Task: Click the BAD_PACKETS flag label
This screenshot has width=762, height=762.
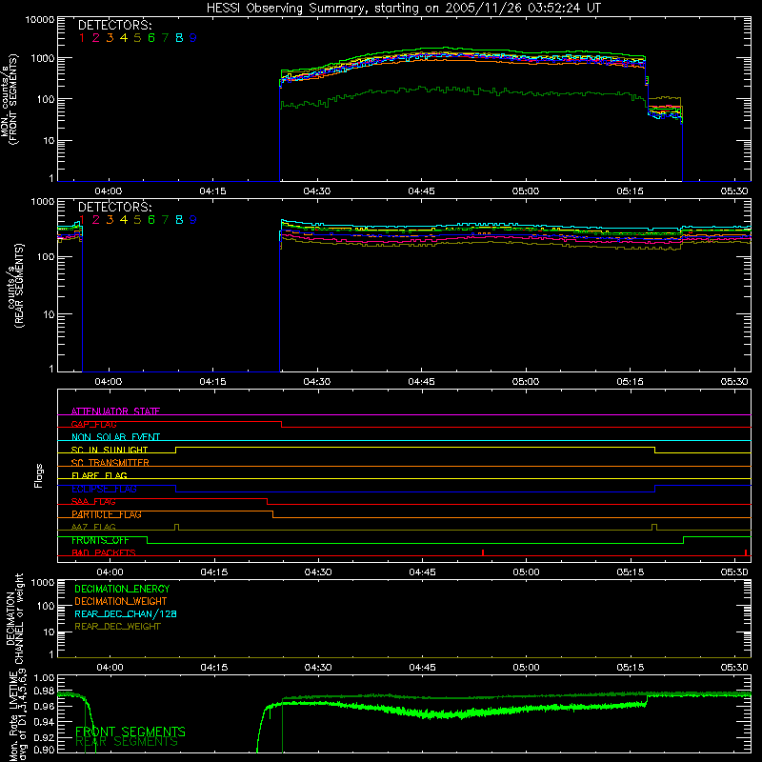Action: pyautogui.click(x=104, y=552)
